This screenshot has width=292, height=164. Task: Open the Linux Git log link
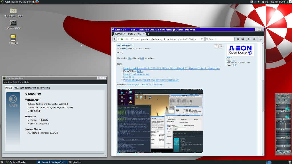129,77
